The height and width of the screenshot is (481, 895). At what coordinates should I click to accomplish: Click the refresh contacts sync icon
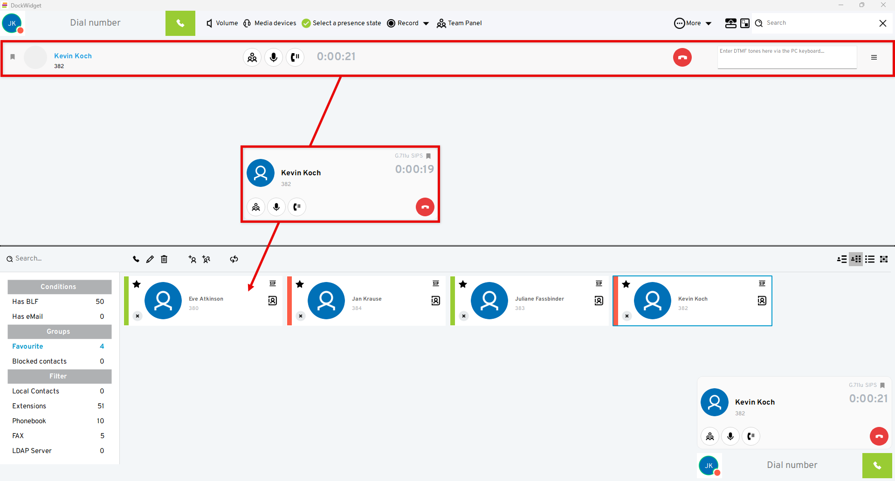tap(234, 259)
